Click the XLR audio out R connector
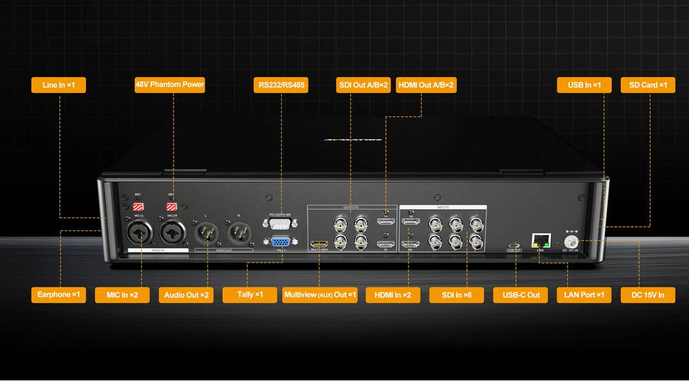 point(238,232)
